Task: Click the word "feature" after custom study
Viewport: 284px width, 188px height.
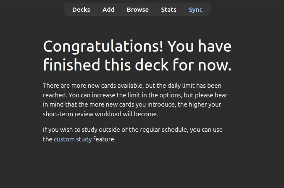Action: click(104, 139)
